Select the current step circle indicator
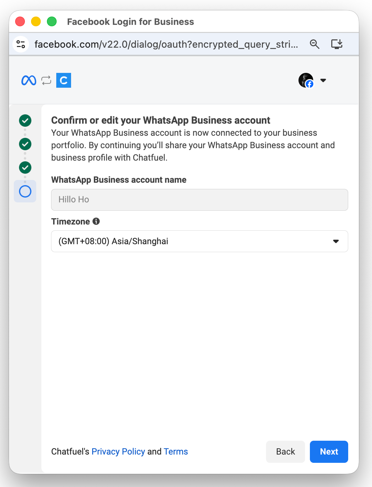This screenshot has width=372, height=487. pyautogui.click(x=25, y=191)
